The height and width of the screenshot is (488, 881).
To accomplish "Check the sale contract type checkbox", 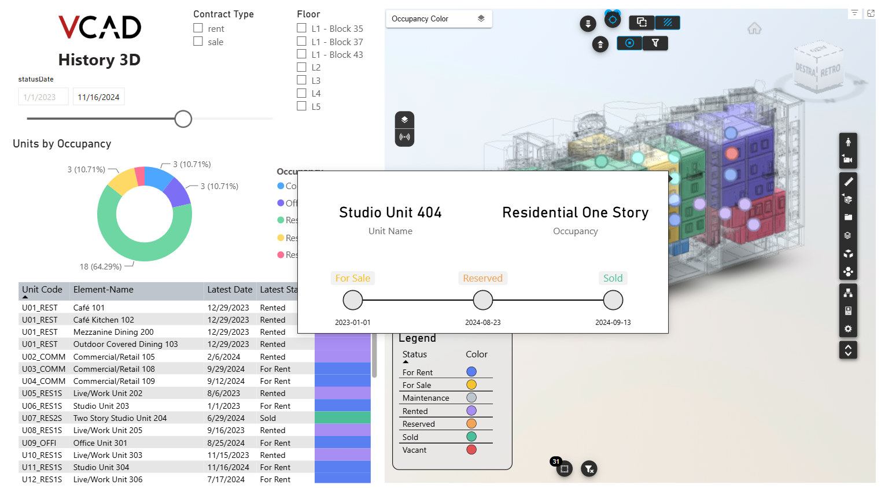I will [x=198, y=41].
